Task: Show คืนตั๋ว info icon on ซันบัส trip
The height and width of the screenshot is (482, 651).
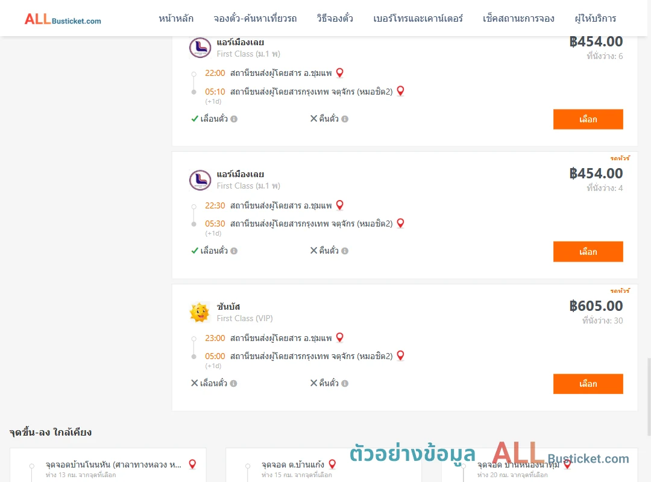Action: tap(345, 383)
